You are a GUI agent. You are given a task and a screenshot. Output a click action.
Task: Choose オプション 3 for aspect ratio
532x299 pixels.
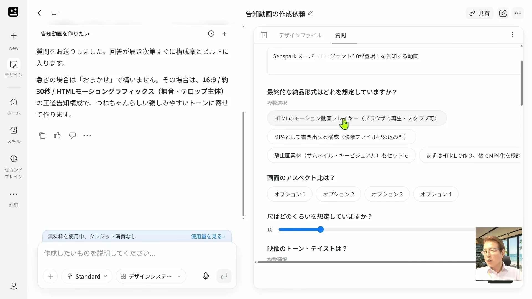tap(387, 194)
